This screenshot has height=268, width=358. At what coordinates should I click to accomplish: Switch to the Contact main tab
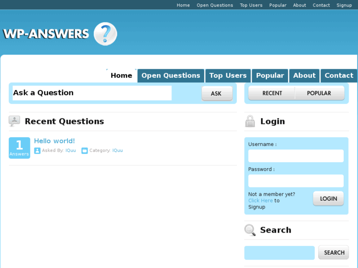(339, 76)
